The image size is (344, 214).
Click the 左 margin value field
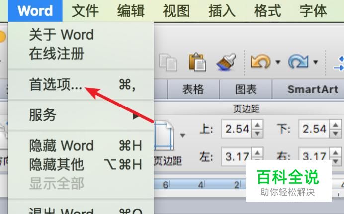coord(237,156)
